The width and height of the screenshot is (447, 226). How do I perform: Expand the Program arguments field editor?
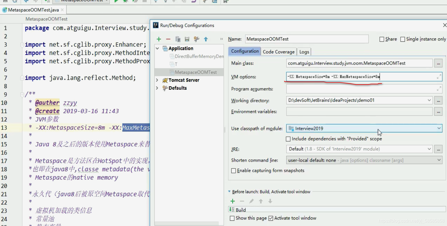(x=439, y=89)
